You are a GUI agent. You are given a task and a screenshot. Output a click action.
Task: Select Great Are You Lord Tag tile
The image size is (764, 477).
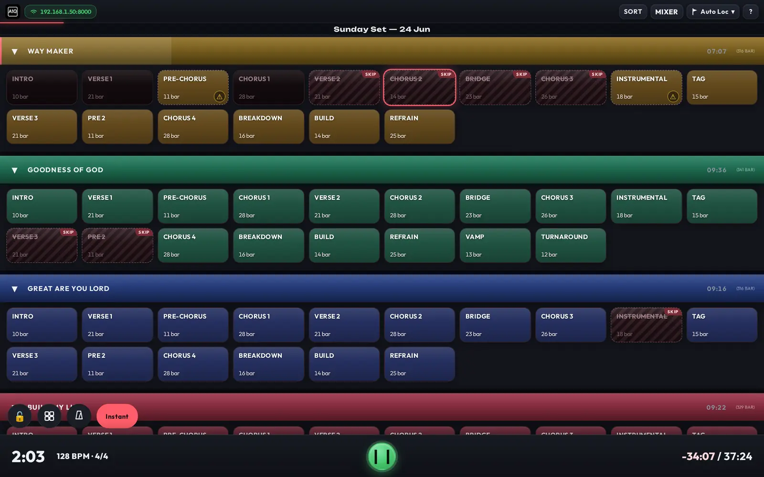point(722,325)
